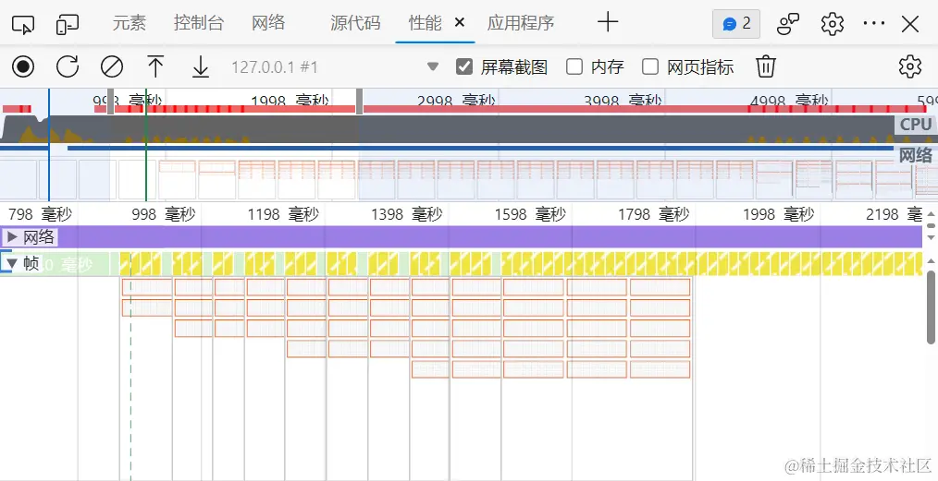Click the purple network track bar
Viewport: 938px width, 481px height.
coord(461,237)
